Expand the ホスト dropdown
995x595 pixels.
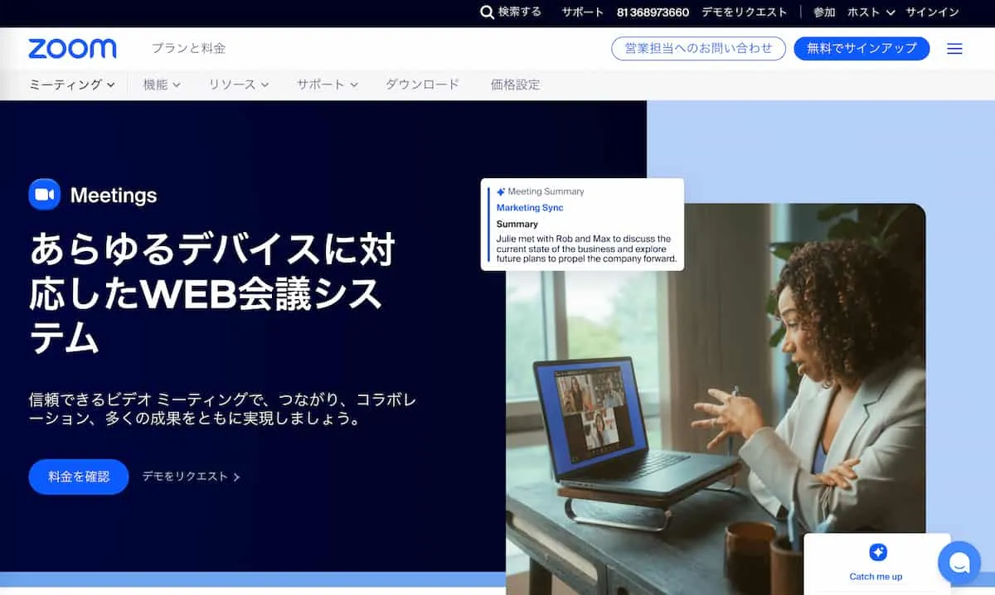(871, 12)
